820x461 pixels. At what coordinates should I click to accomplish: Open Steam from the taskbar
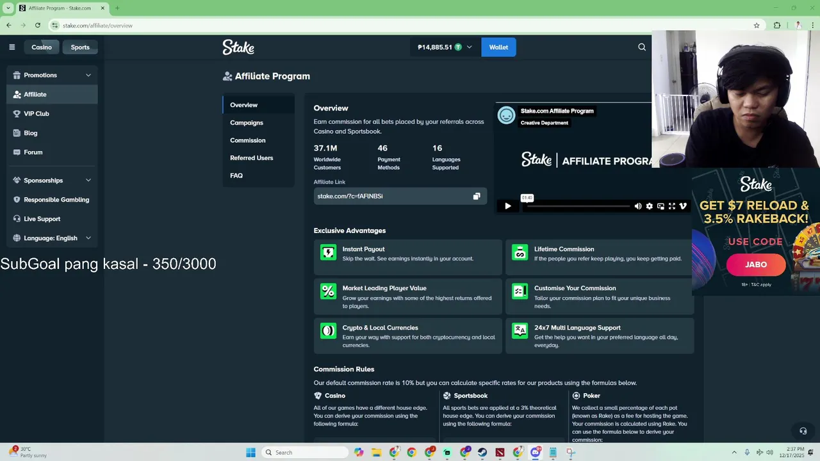click(482, 453)
